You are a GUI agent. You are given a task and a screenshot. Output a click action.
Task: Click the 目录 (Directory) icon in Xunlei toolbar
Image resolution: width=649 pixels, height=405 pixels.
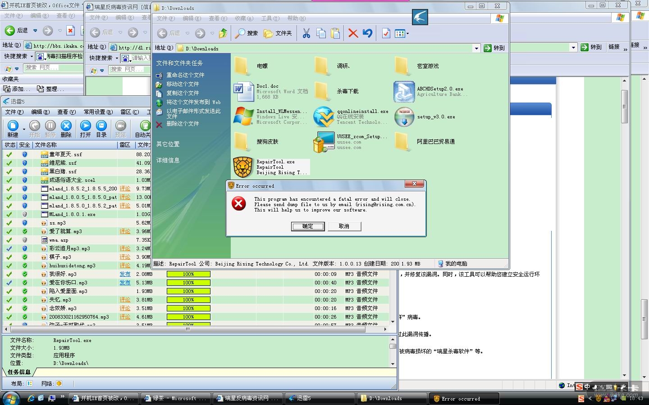(101, 126)
